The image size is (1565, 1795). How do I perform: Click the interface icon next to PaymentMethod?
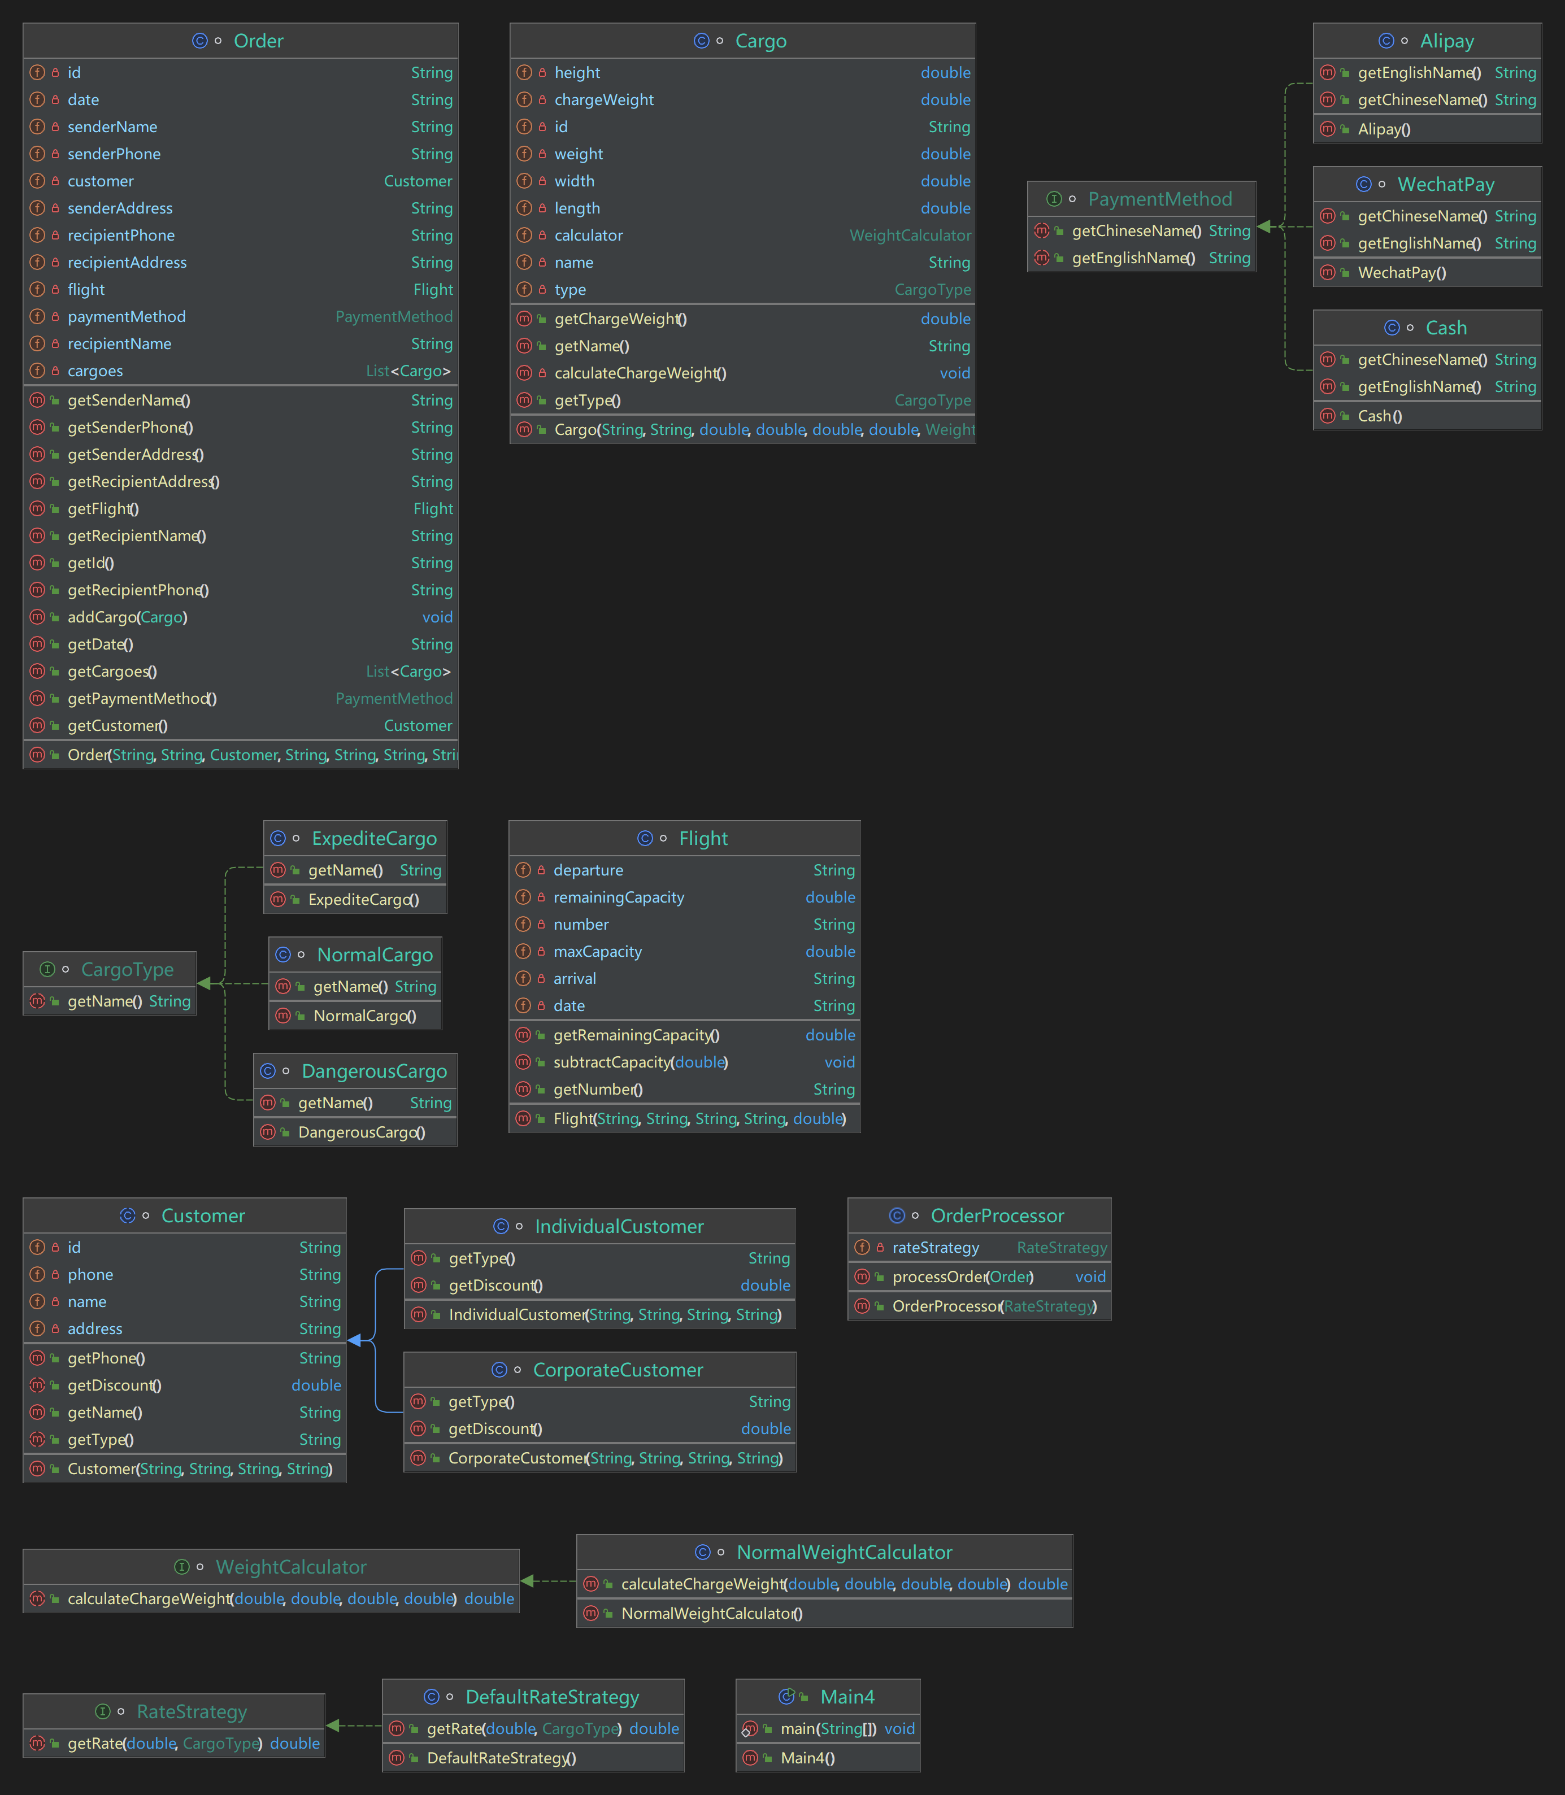coord(1054,199)
